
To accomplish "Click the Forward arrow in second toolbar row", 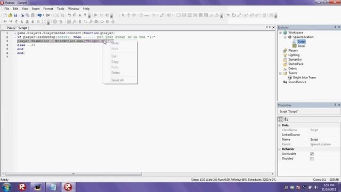I will click(11, 21).
